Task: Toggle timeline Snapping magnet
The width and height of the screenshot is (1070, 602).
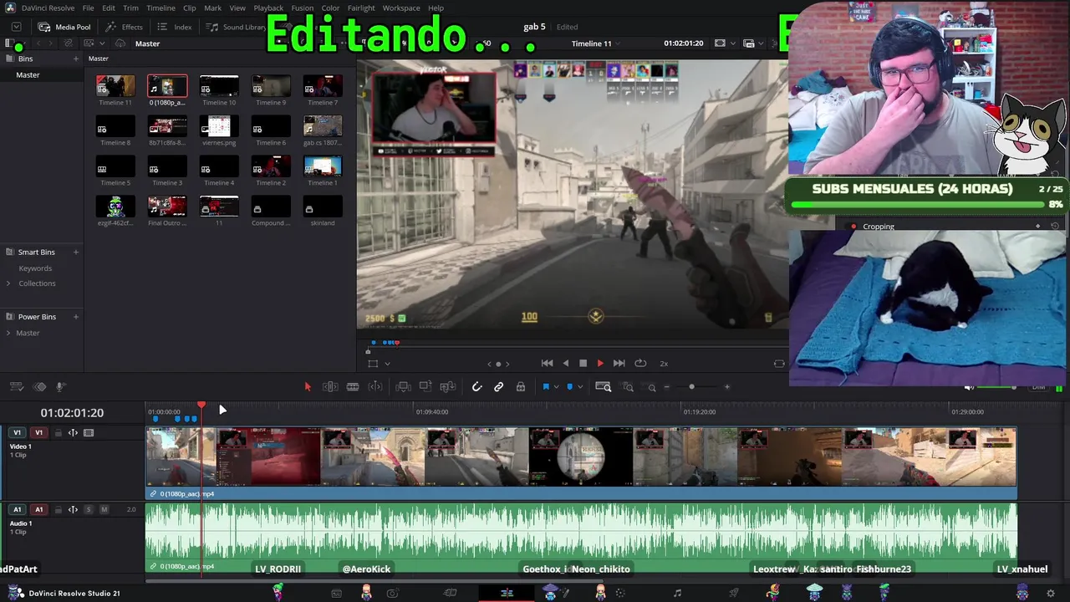Action: tap(476, 386)
